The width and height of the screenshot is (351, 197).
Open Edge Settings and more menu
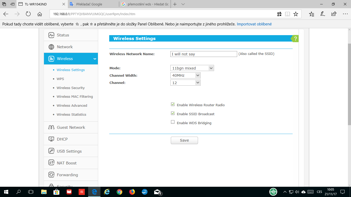[x=345, y=14]
